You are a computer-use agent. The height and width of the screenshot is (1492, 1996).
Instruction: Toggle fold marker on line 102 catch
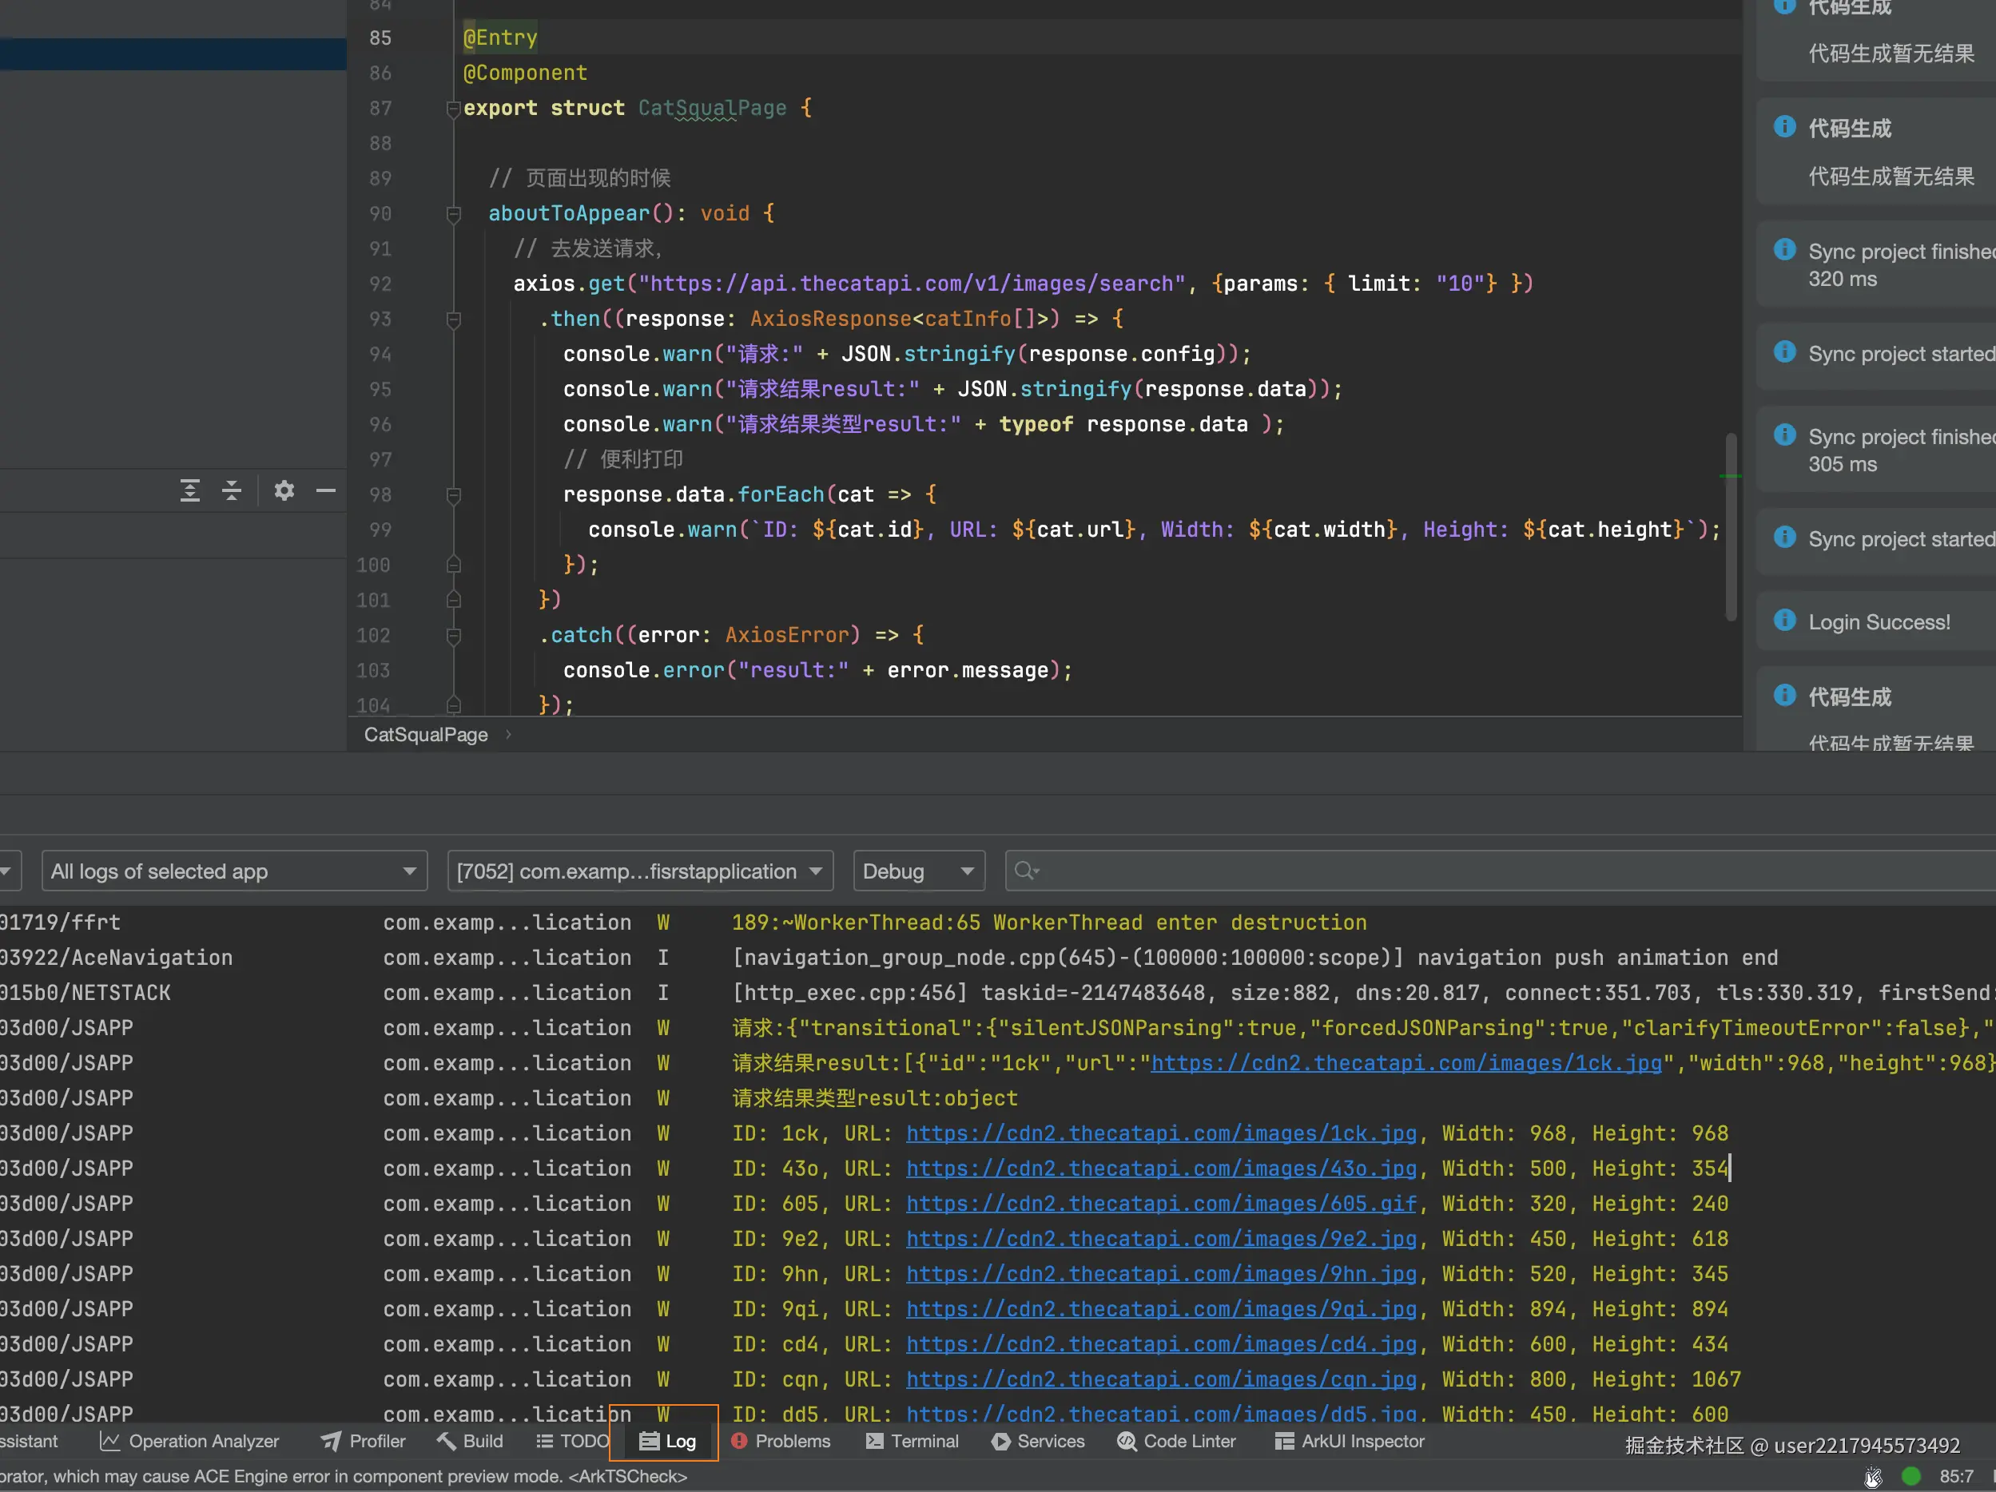point(454,636)
